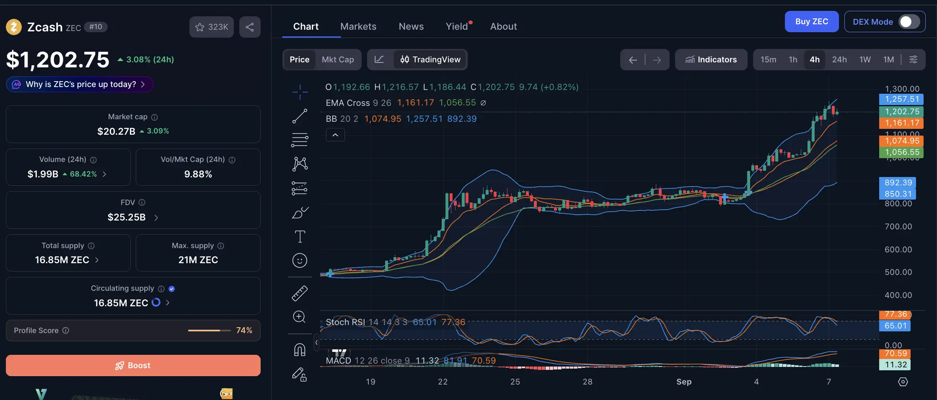Select the crosshair cursor tool
The height and width of the screenshot is (400, 937).
[300, 92]
